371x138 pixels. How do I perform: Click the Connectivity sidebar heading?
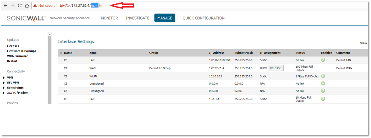[x=16, y=71]
